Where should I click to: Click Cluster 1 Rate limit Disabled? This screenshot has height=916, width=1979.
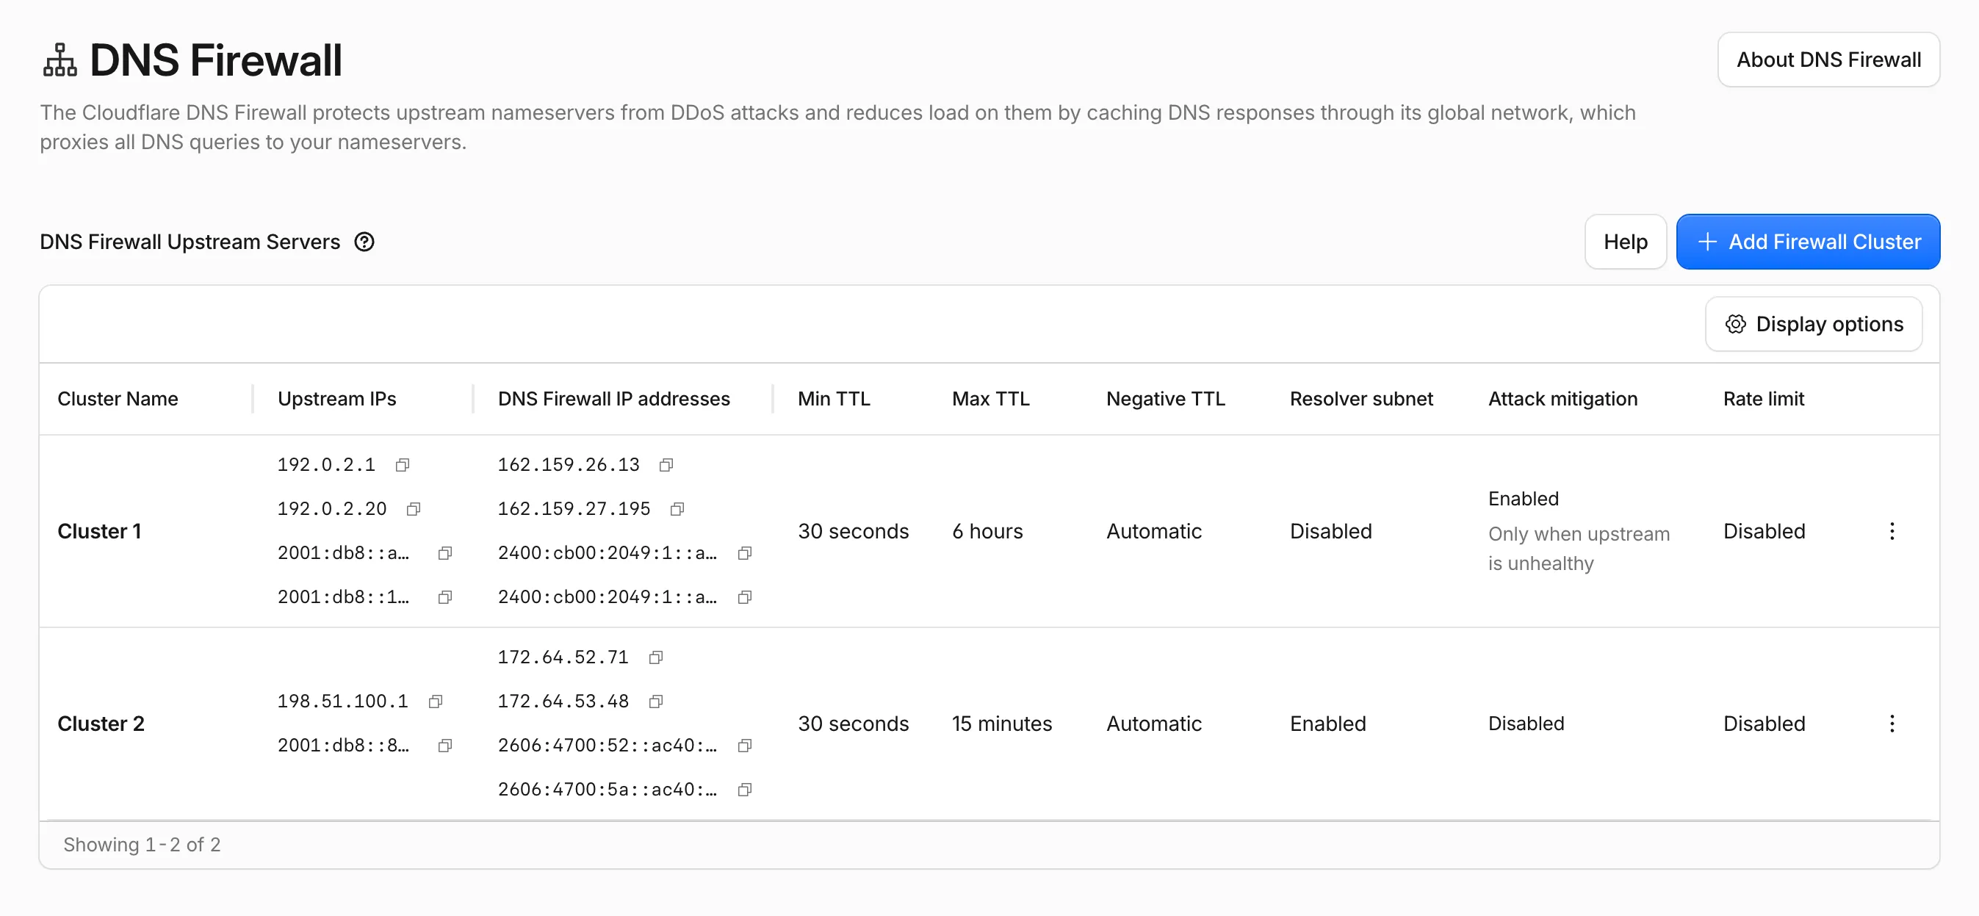(1764, 531)
